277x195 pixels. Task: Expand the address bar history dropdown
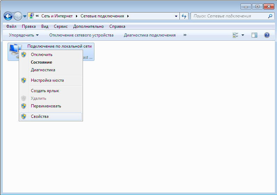click(176, 16)
